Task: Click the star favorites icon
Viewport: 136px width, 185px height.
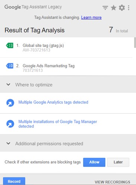Action: coord(114,8)
